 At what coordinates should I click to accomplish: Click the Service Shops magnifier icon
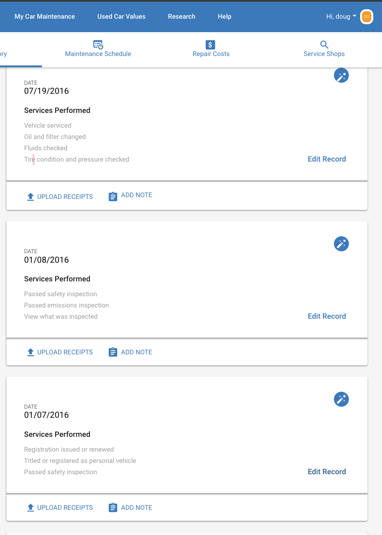click(324, 45)
